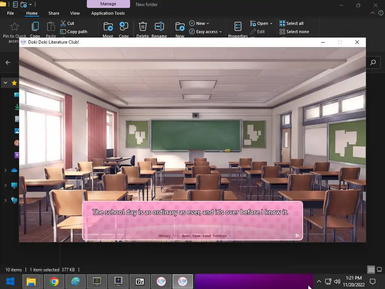Click the Copy to folder icon
Image resolution: width=385 pixels, height=289 pixels.
123,27
